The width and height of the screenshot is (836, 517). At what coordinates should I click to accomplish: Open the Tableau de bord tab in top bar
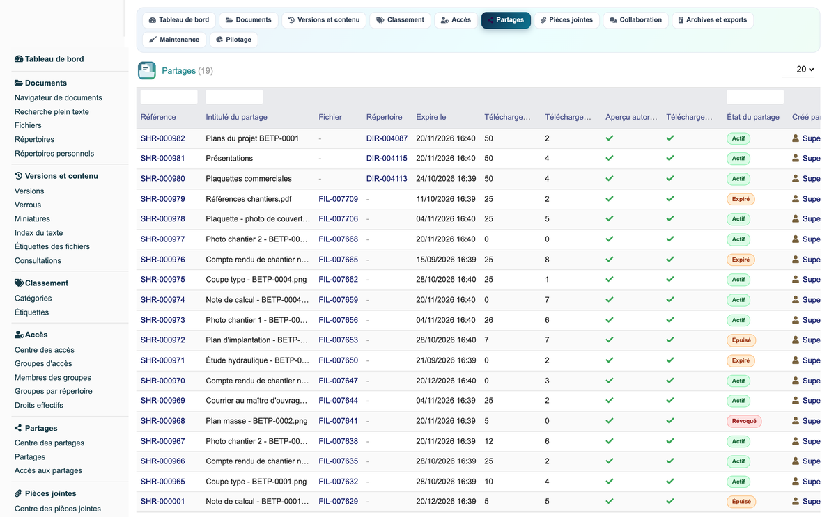coord(179,20)
